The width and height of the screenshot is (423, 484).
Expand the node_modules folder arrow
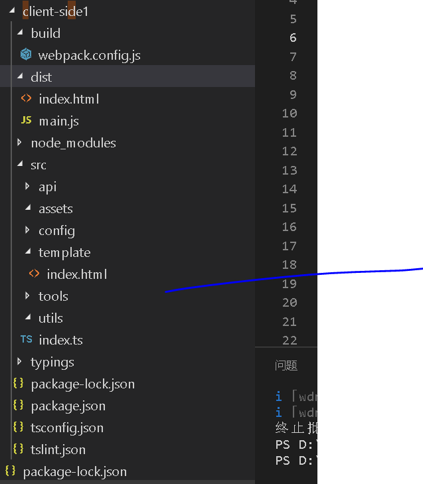click(19, 142)
